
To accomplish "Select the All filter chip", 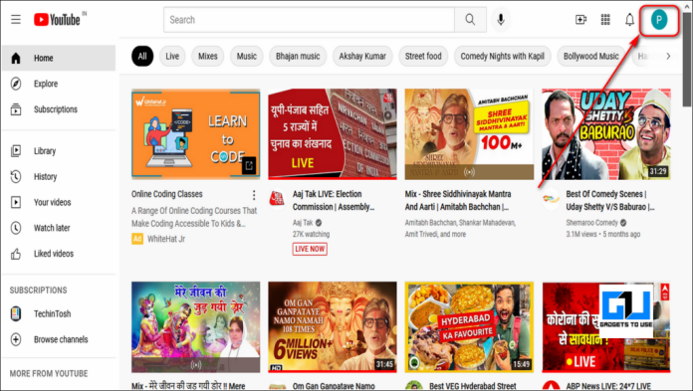I will (142, 56).
